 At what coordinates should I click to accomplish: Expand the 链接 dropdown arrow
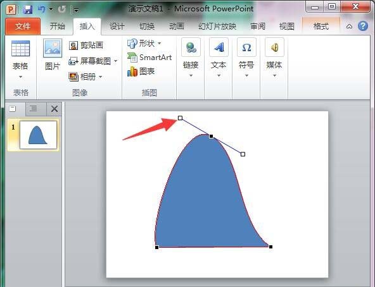(191, 76)
